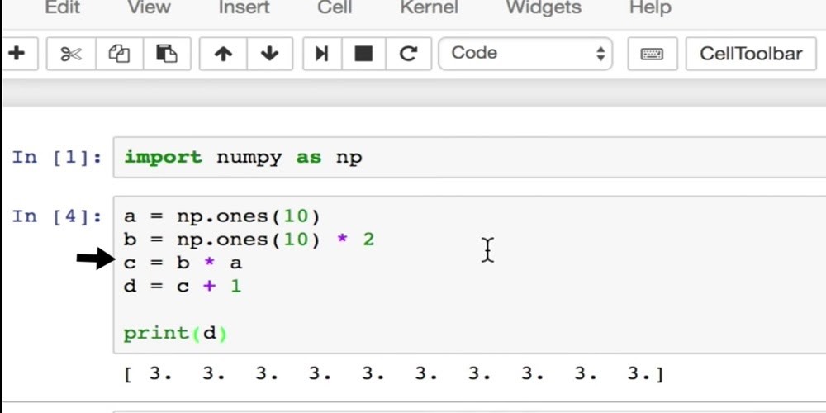Click the insert cell below plus icon
This screenshot has height=413, width=826.
pos(16,54)
